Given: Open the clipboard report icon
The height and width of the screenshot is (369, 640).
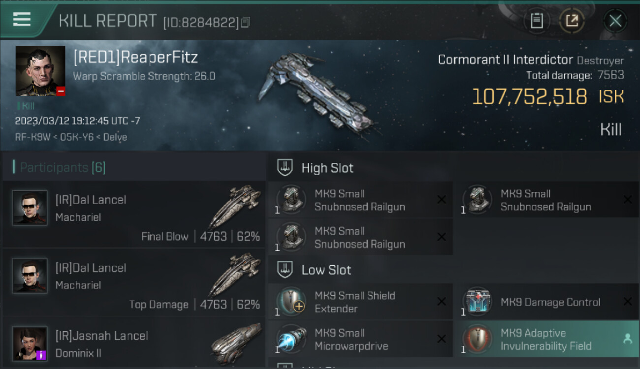Looking at the screenshot, I should (x=537, y=21).
